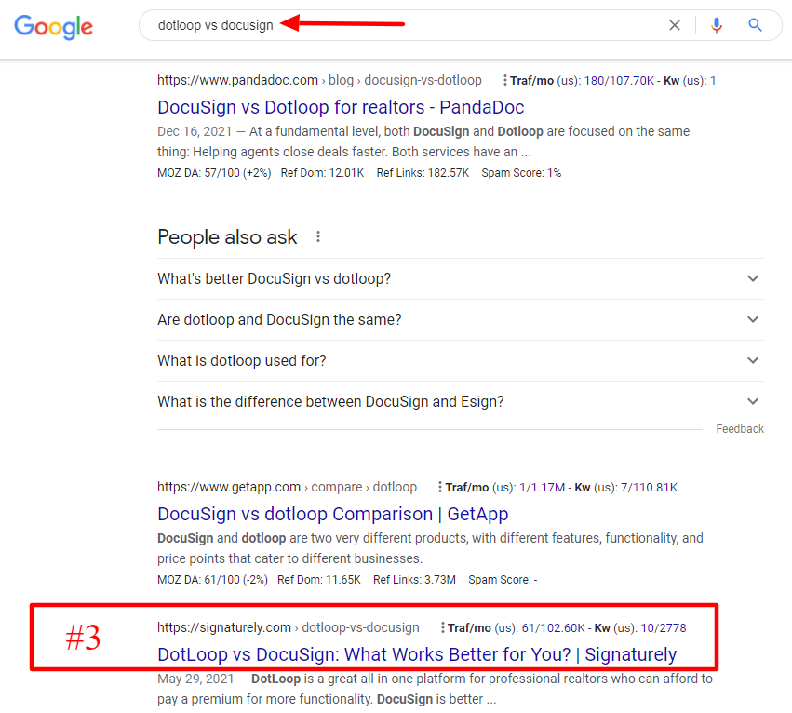Click the Signaturely snippet about "great all-in-one platform"

point(435,689)
